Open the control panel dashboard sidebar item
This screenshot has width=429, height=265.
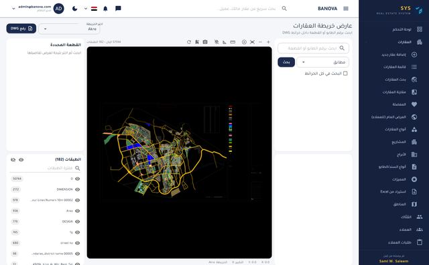[407, 29]
